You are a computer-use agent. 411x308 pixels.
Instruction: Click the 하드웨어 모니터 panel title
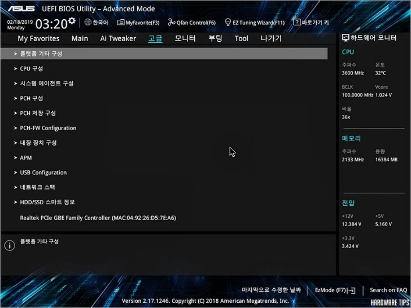373,38
